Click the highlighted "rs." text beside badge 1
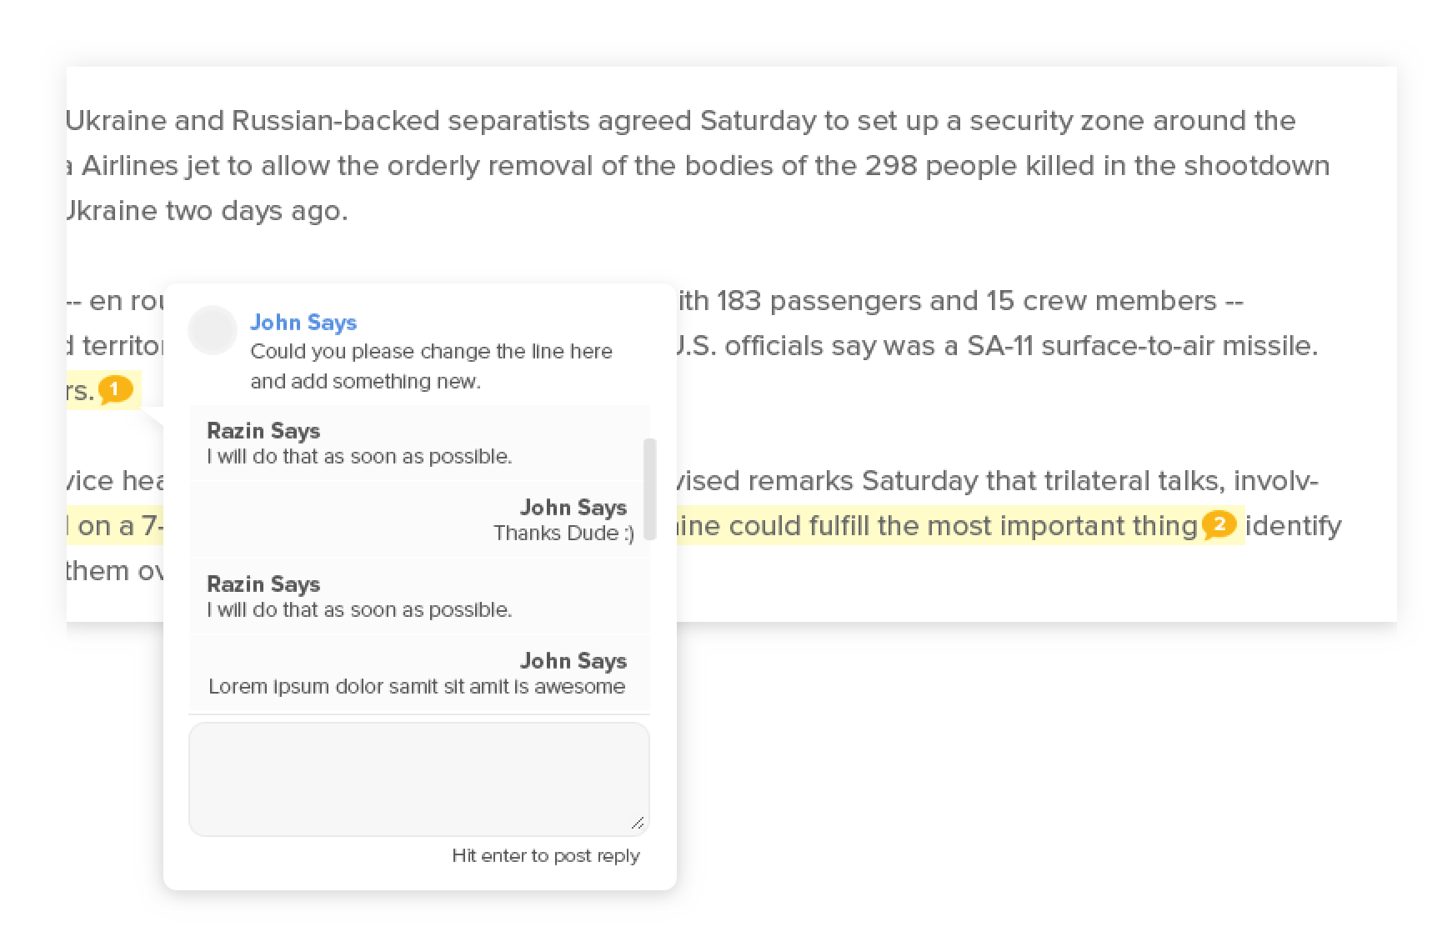Viewport: 1447px width, 947px height. [81, 391]
